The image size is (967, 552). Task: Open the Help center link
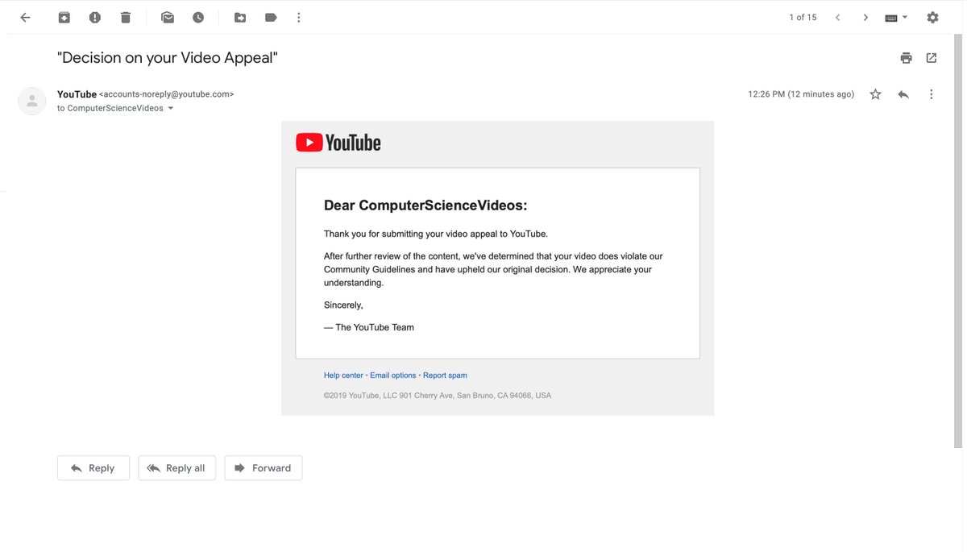(343, 376)
